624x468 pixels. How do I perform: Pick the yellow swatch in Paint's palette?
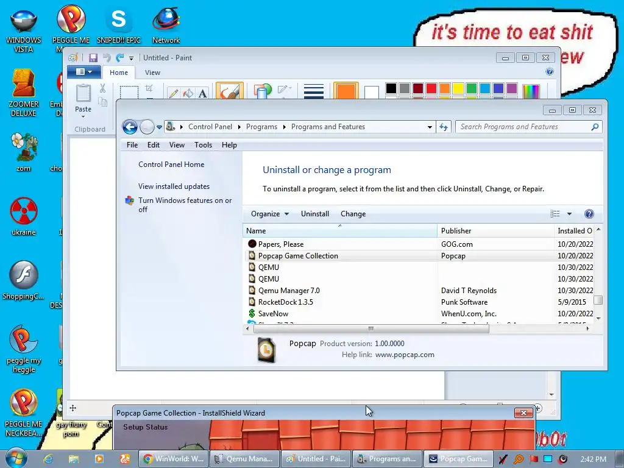[458, 88]
